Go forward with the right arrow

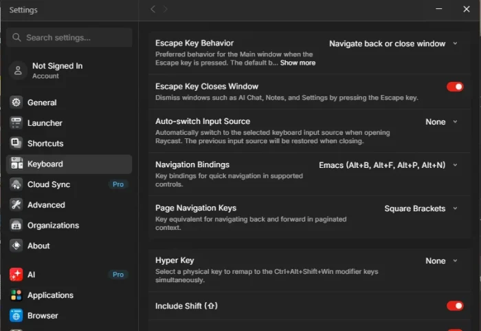166,9
